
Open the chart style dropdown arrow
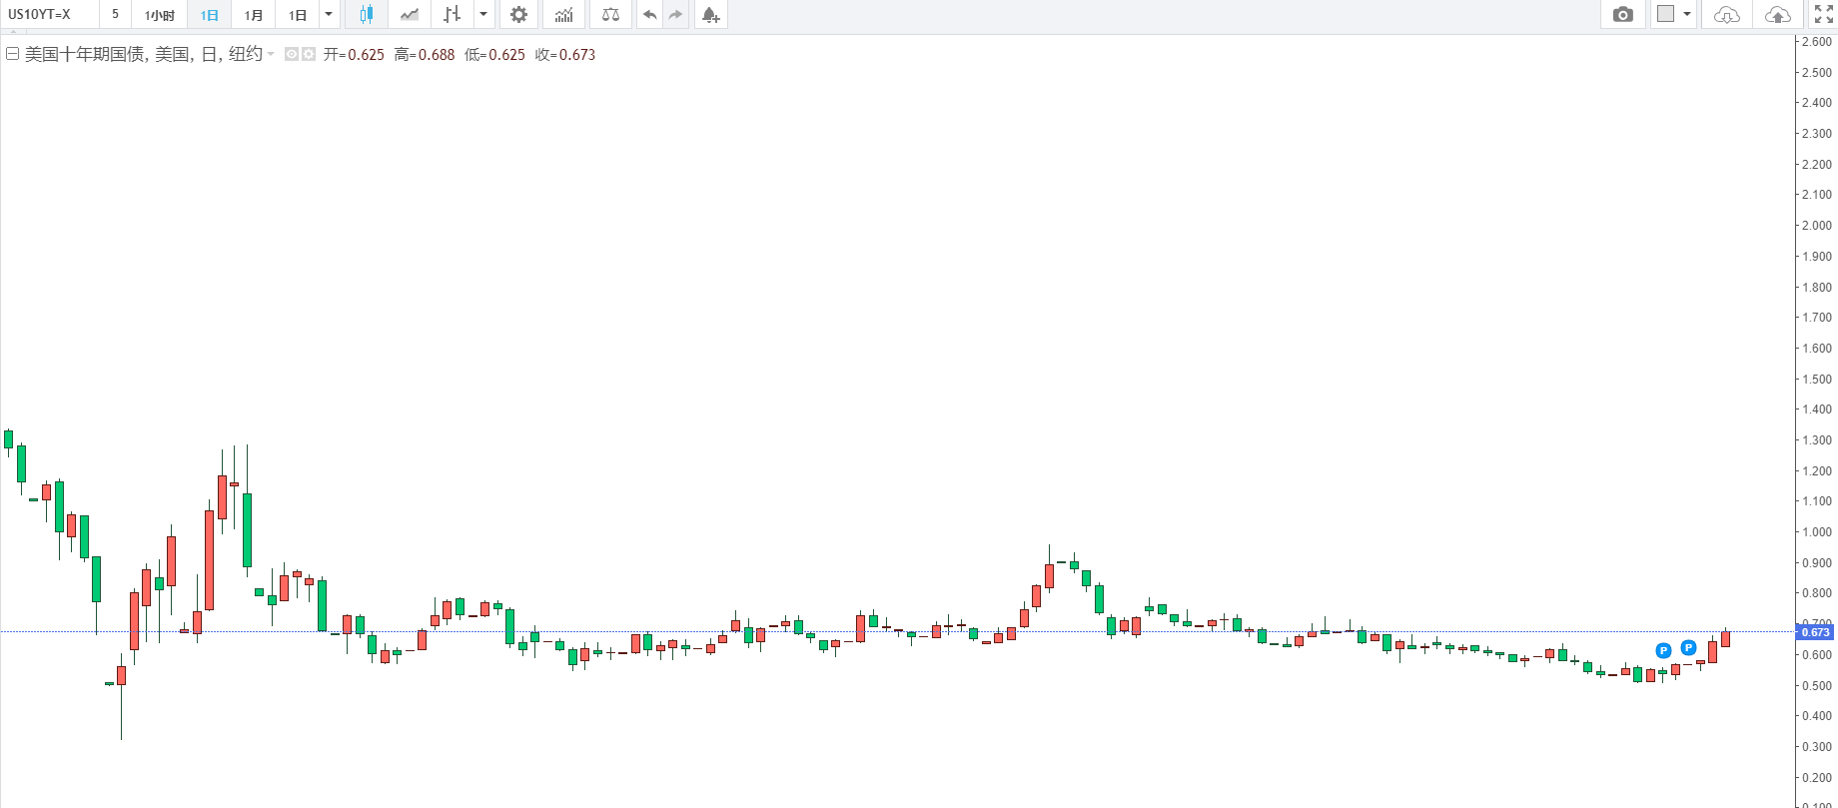(x=483, y=15)
